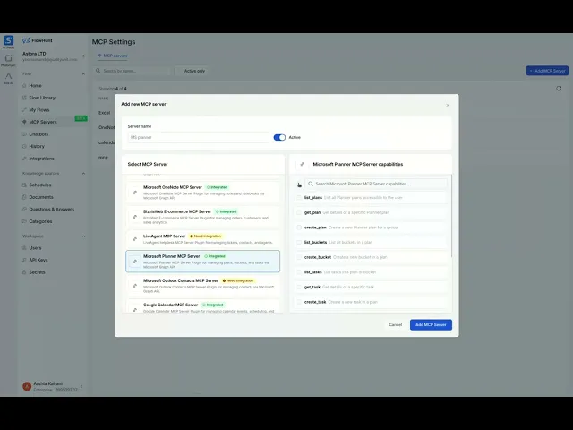Click the Photomatic icon in left rail
The height and width of the screenshot is (430, 573).
(x=8, y=58)
